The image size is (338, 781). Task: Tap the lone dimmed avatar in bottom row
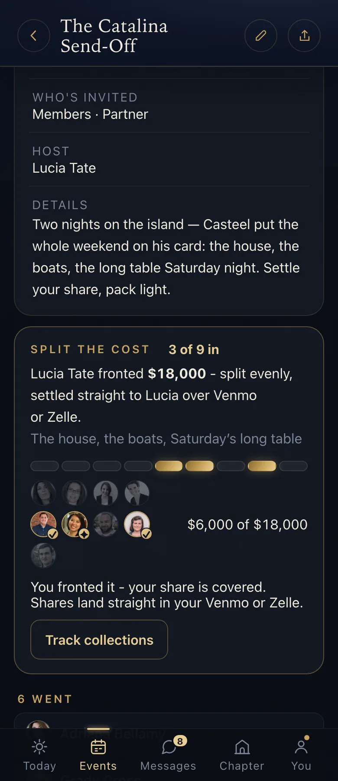pyautogui.click(x=44, y=555)
